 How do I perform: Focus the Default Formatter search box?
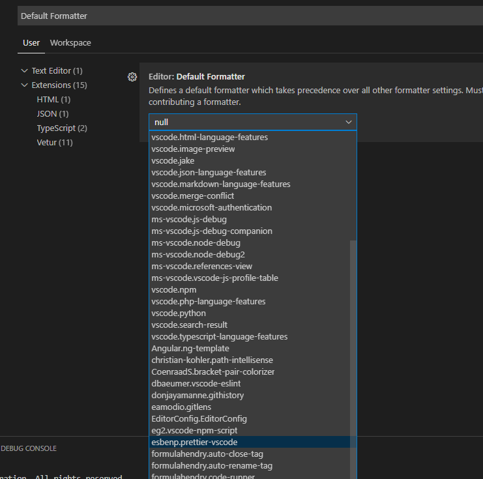point(250,16)
